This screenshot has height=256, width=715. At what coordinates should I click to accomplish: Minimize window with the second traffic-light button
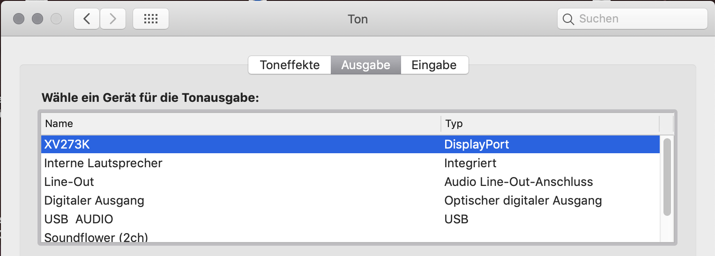(37, 19)
